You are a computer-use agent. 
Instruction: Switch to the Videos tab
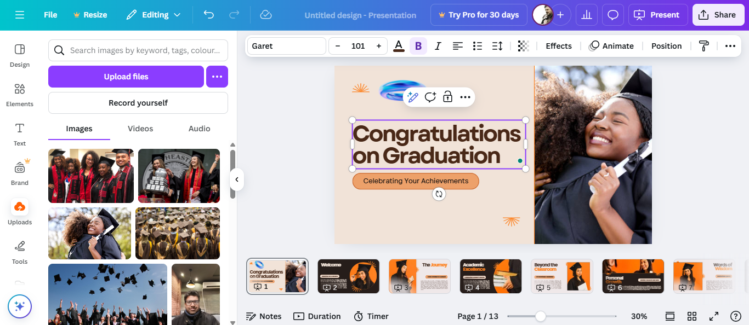pos(140,129)
